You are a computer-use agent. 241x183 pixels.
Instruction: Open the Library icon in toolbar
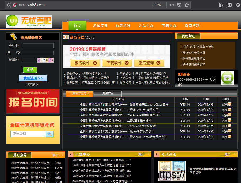click(221, 5)
